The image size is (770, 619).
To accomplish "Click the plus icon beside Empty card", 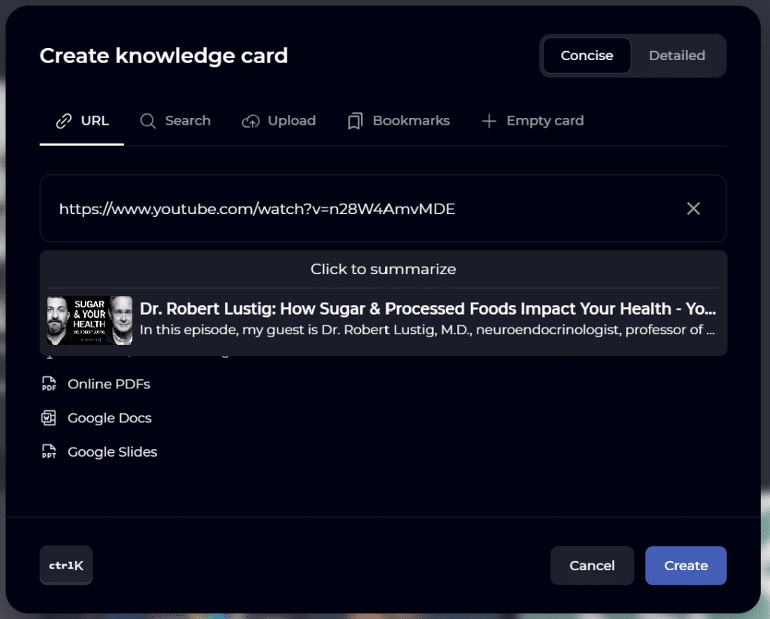I will point(490,120).
